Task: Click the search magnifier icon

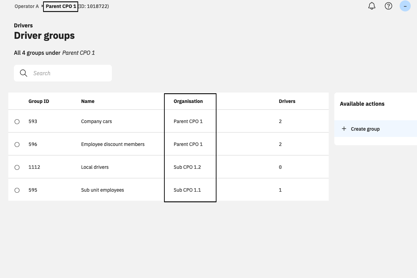Action: 24,73
